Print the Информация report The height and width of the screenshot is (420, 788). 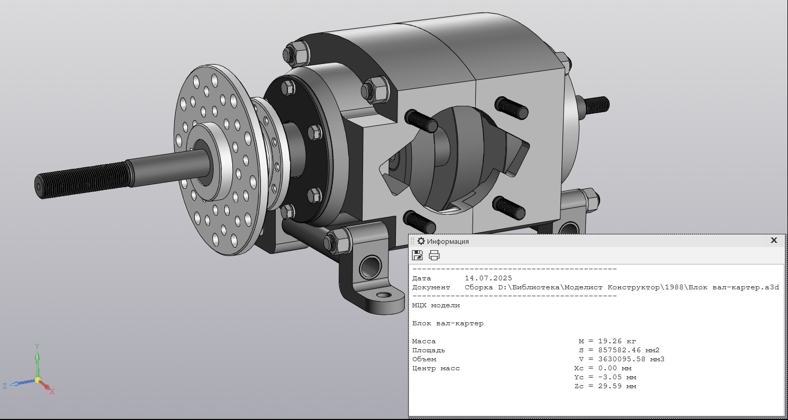434,255
